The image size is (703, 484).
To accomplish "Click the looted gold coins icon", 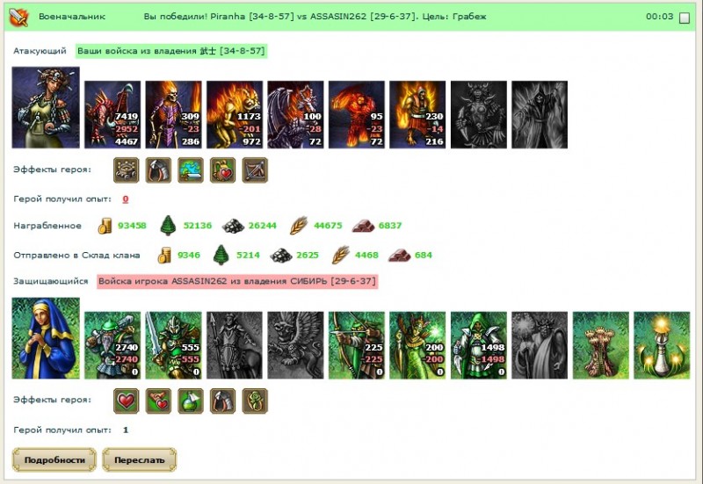I will (105, 226).
